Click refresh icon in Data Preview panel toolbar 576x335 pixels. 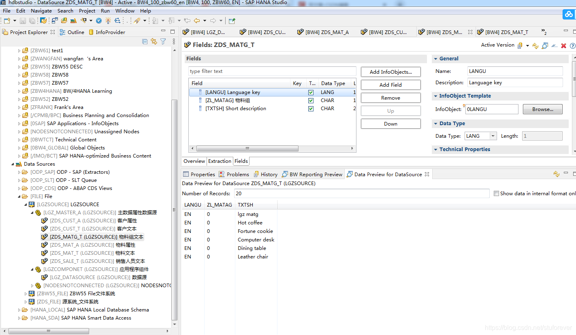(557, 174)
